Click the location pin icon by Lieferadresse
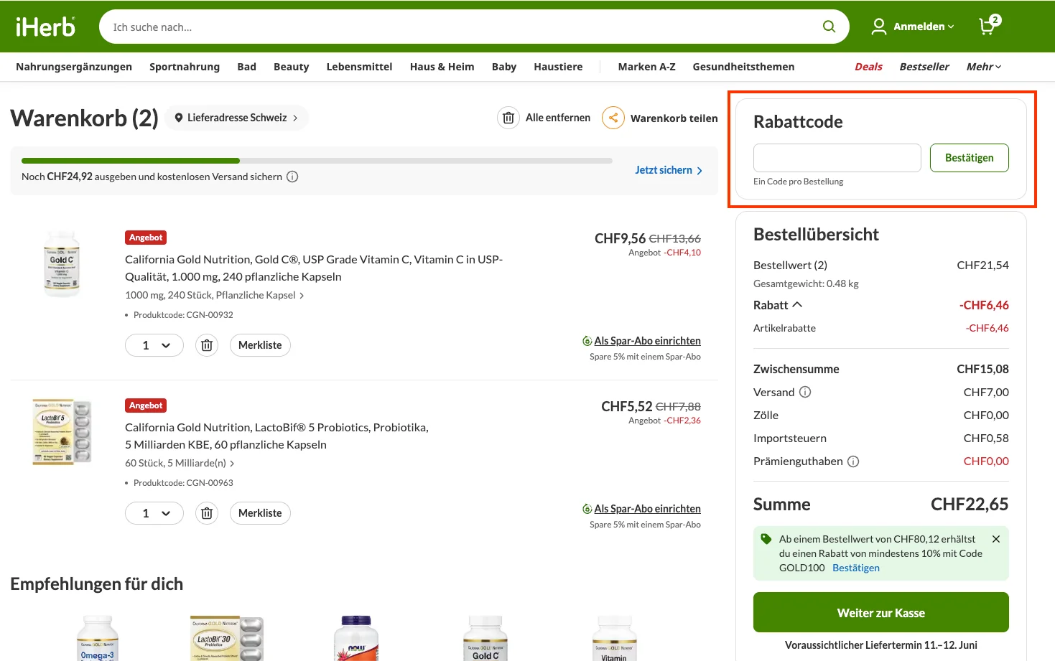Viewport: 1055px width, 661px height. (179, 118)
